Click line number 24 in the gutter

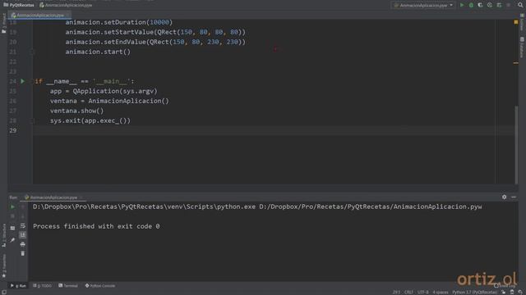[x=13, y=81]
